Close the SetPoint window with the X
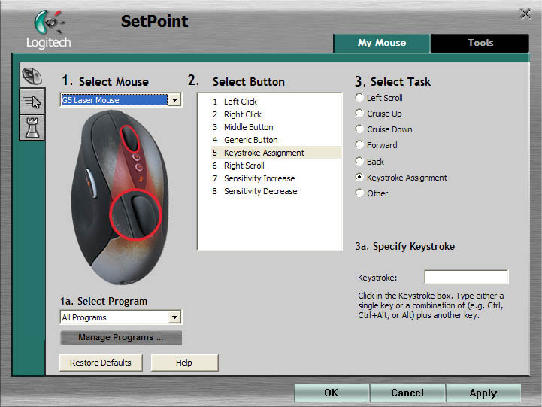The height and width of the screenshot is (407, 542). pyautogui.click(x=525, y=14)
